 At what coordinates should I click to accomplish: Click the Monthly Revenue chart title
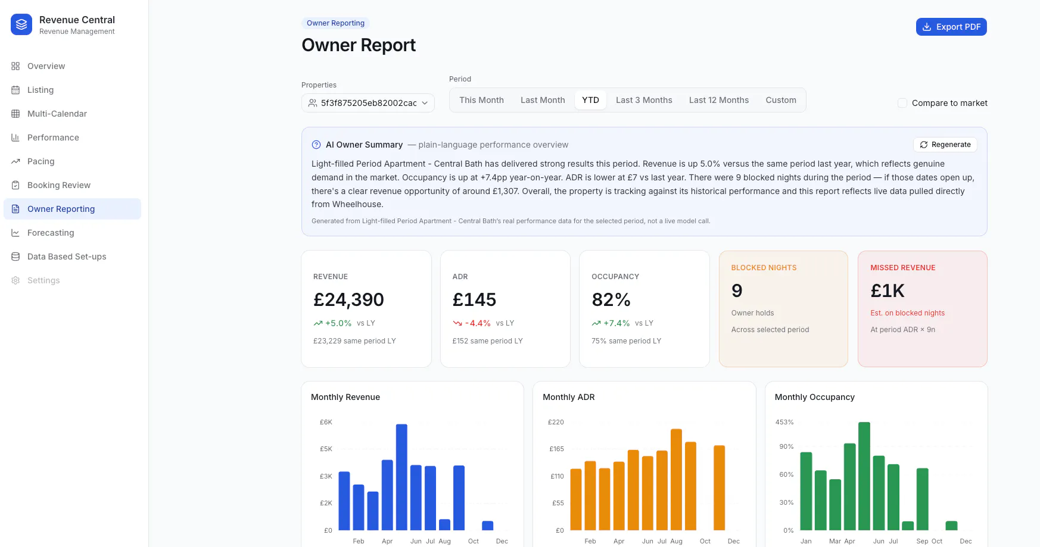pyautogui.click(x=345, y=397)
